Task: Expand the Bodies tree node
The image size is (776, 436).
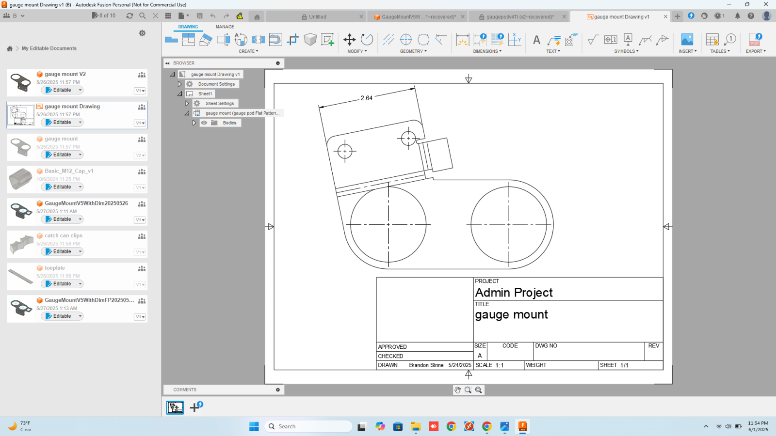Action: tap(194, 123)
